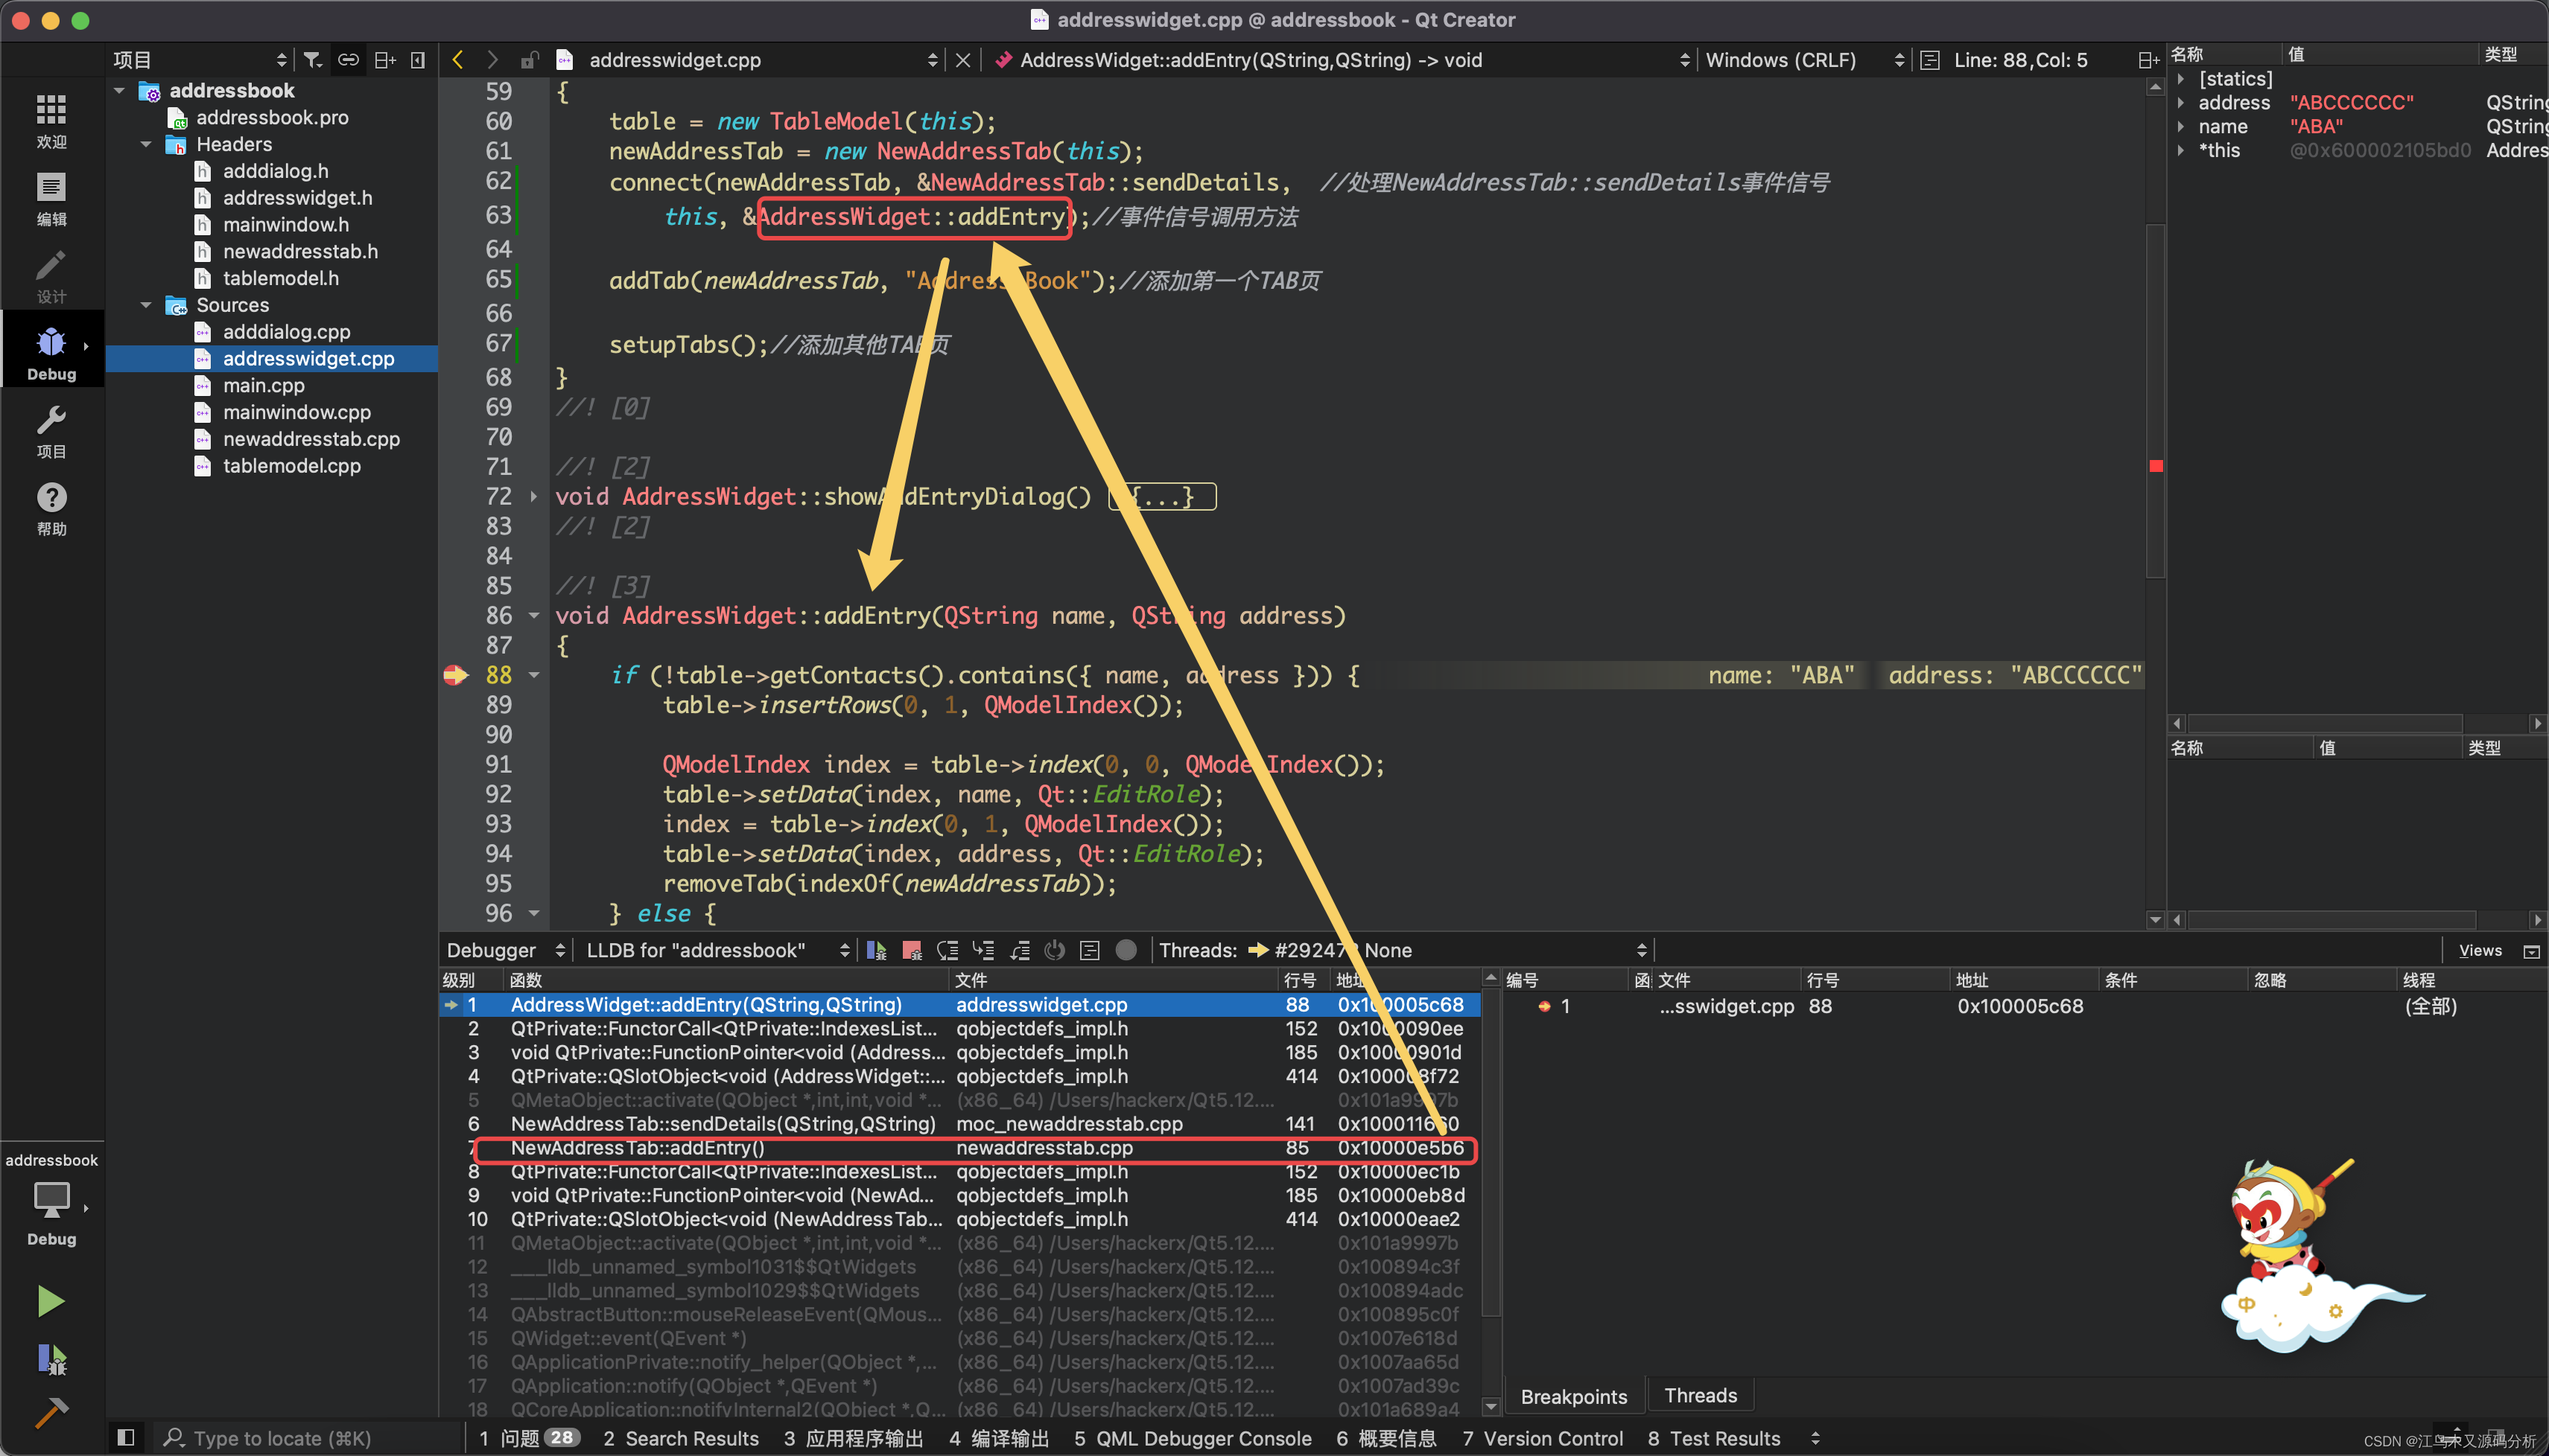The image size is (2549, 1456).
Task: Click the Step Into icon
Action: pos(983,950)
